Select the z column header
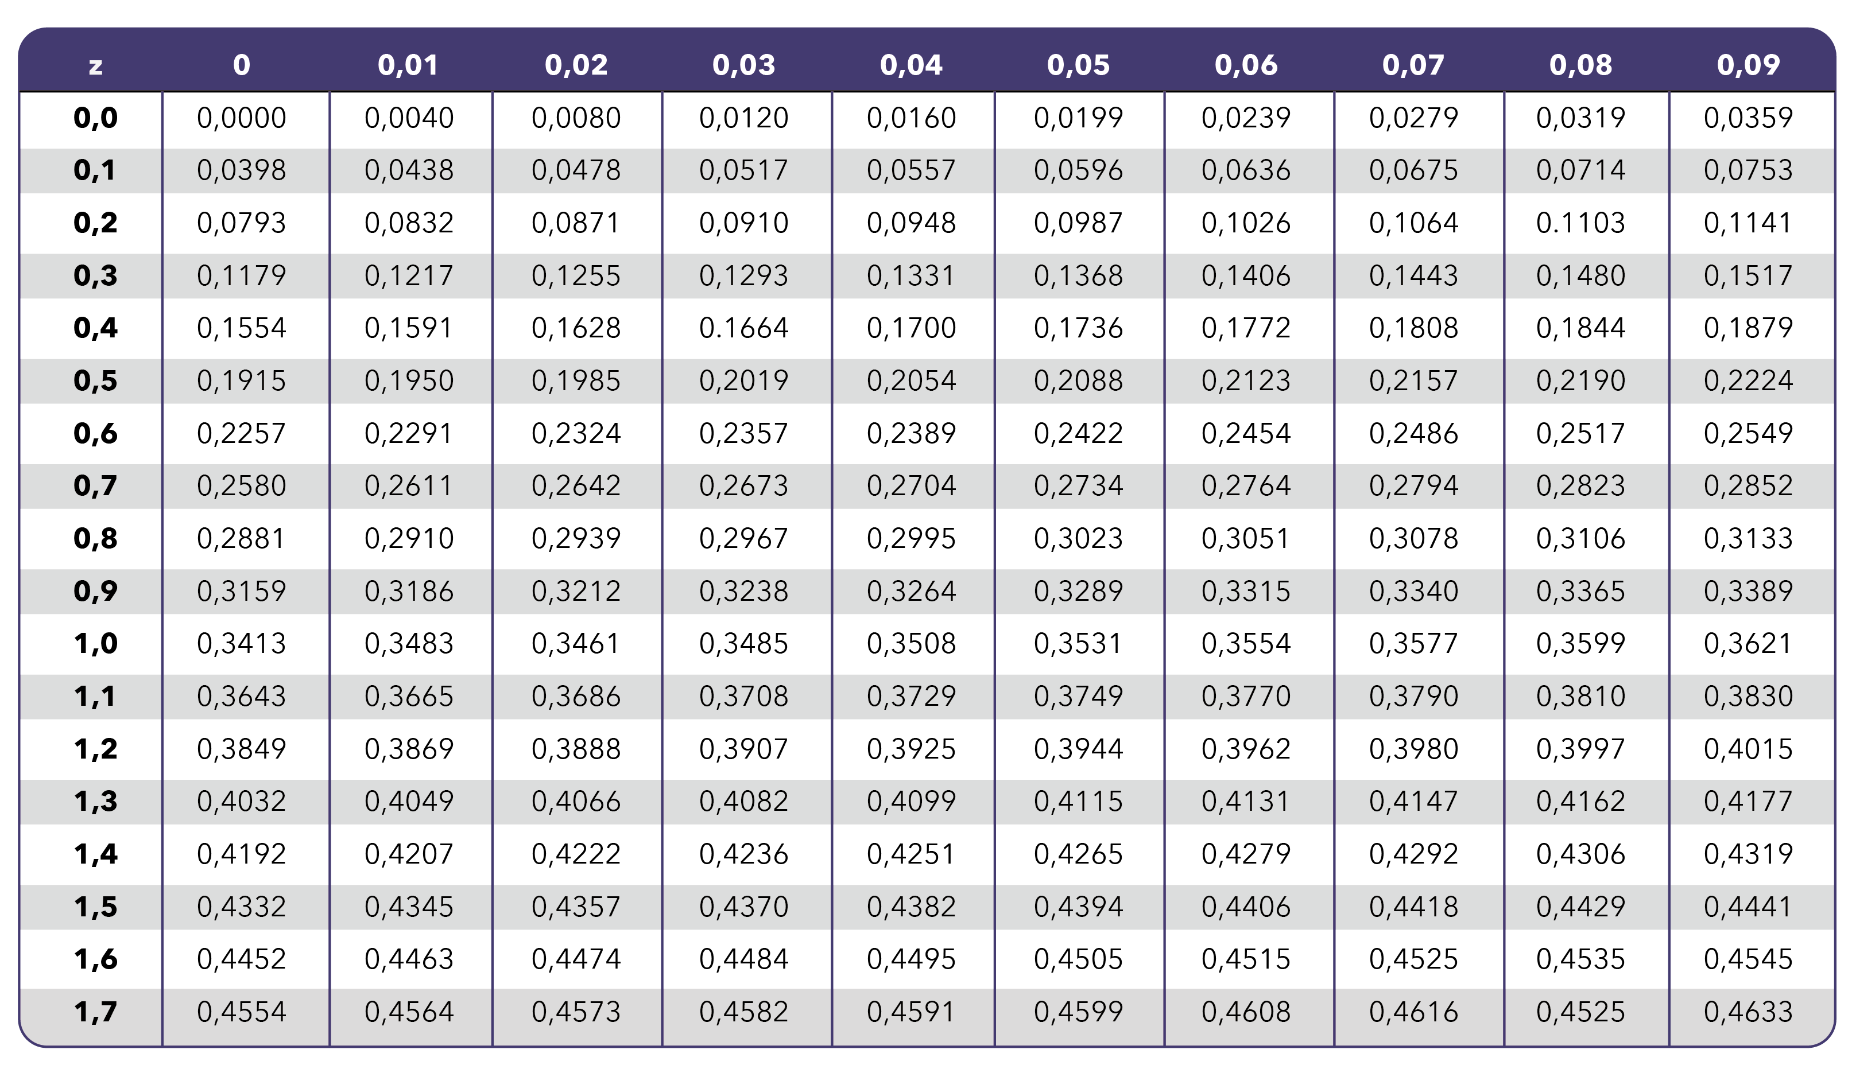 pyautogui.click(x=95, y=66)
